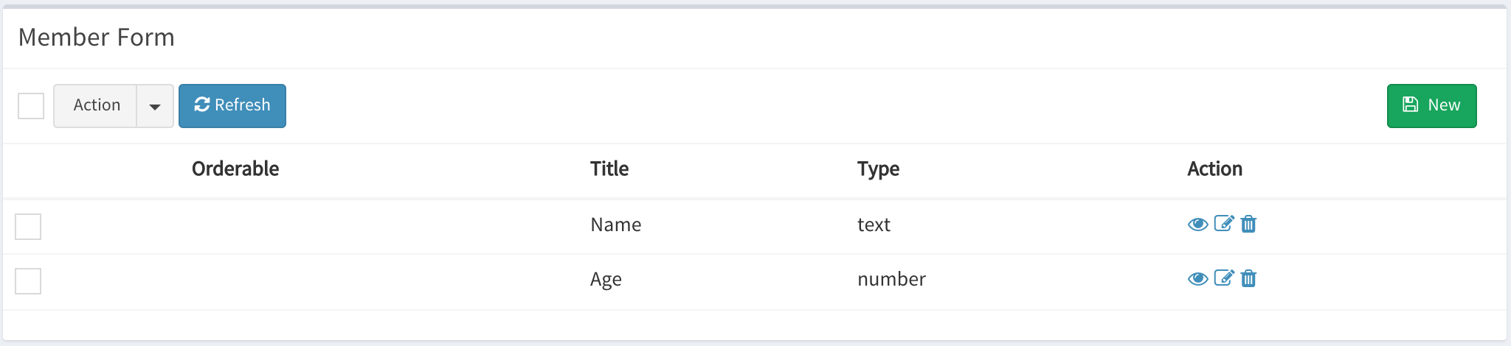The width and height of the screenshot is (1511, 346).
Task: Sort by the Orderable column header
Action: [235, 169]
